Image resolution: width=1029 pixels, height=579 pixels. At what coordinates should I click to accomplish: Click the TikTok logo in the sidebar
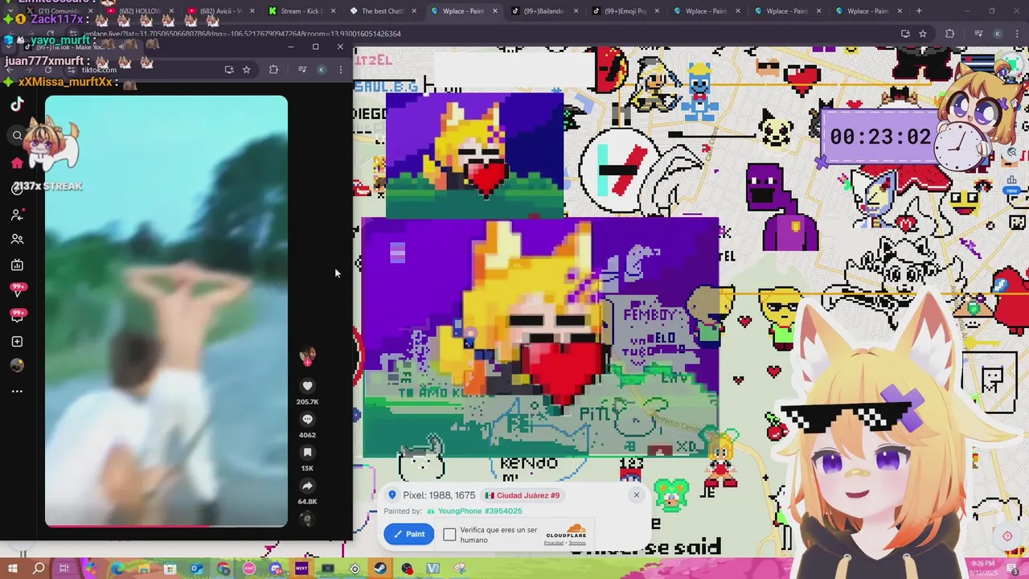pyautogui.click(x=17, y=104)
